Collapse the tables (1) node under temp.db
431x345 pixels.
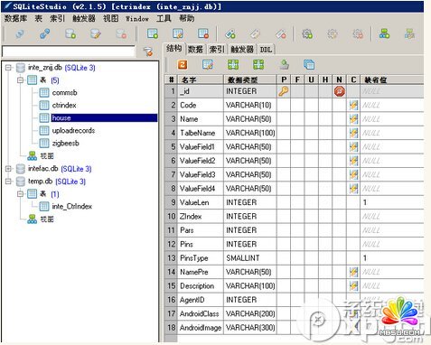pyautogui.click(x=20, y=194)
